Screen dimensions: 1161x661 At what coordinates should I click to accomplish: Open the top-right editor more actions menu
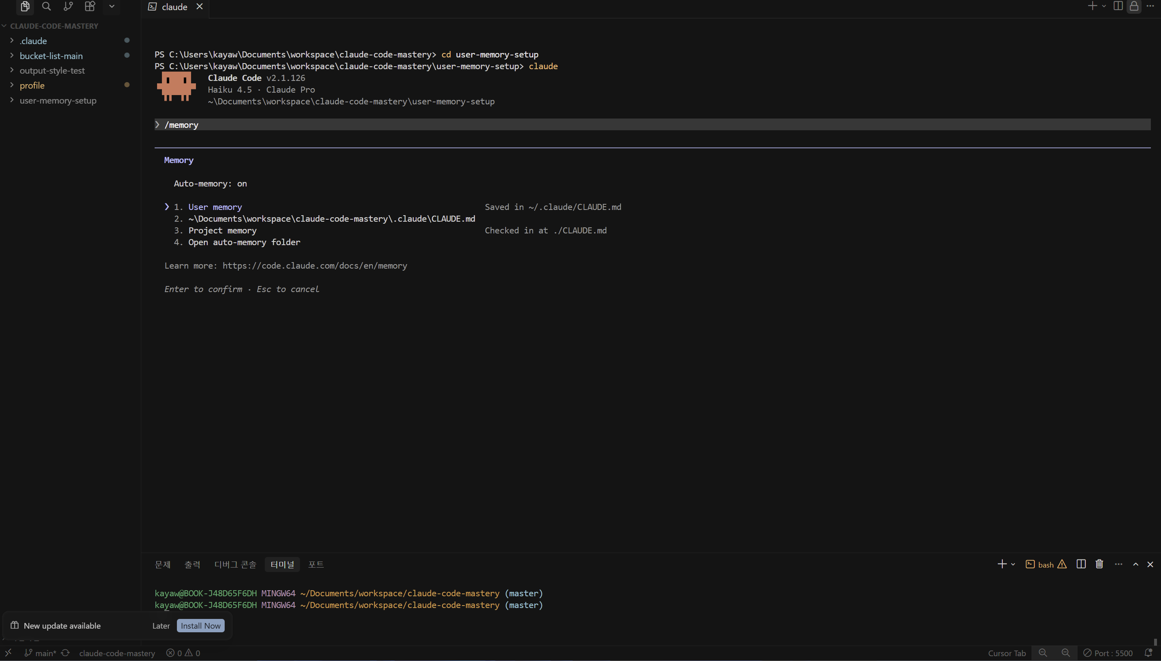1150,6
